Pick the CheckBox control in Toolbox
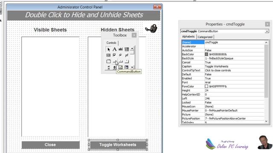 tap(114, 55)
